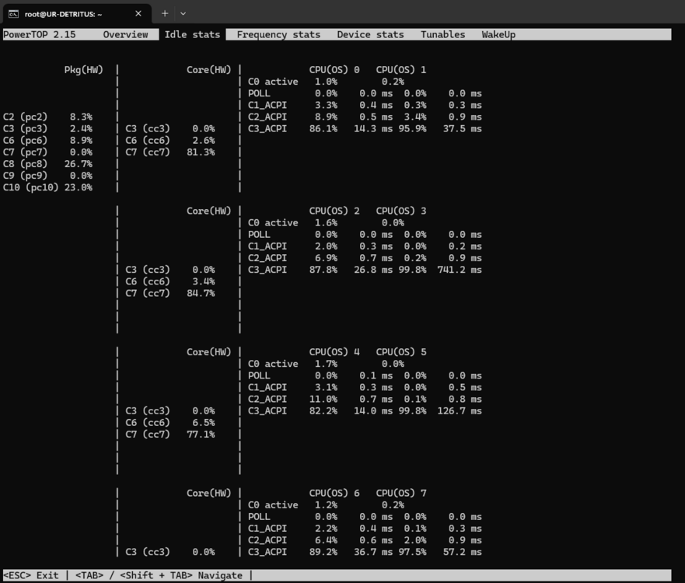Screen dimensions: 685x583
Task: Select the C8 (pc8) 26.7% row
Action: coord(47,164)
